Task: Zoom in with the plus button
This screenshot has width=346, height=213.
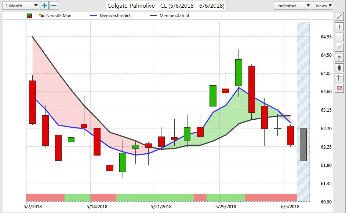Action: [x=44, y=6]
